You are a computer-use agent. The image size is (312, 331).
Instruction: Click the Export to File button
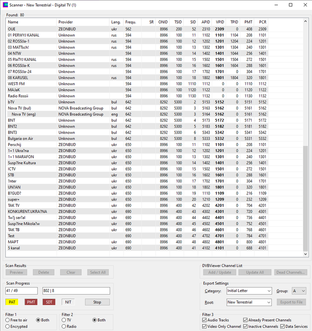coord(291,302)
